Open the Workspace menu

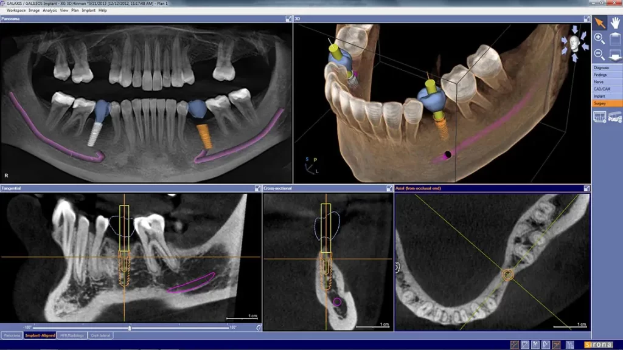(16, 10)
